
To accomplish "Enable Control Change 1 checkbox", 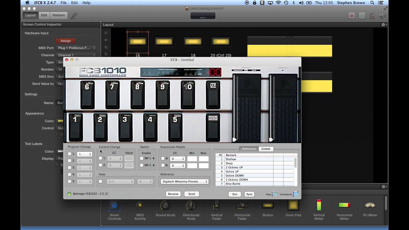I will click(101, 158).
